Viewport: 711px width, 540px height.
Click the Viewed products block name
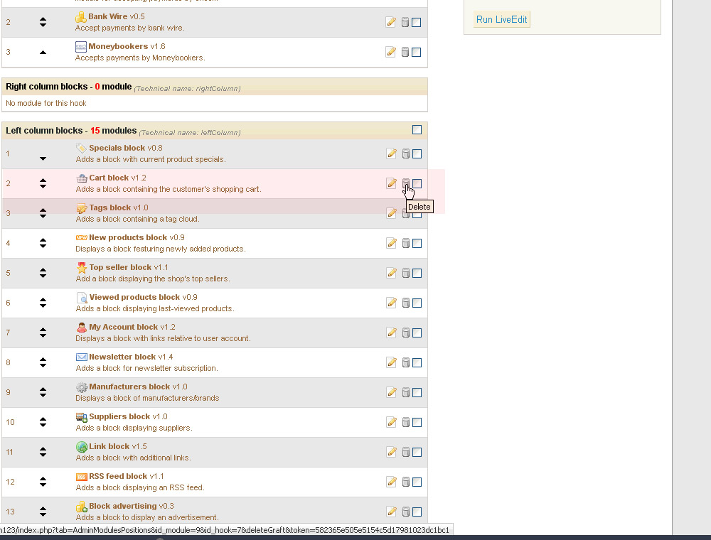tap(134, 297)
